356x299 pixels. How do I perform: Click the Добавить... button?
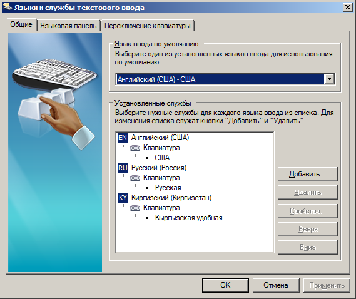click(x=307, y=174)
